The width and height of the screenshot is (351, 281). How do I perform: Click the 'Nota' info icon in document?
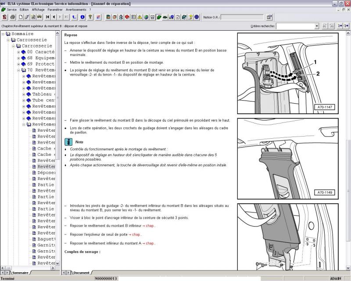point(68,142)
